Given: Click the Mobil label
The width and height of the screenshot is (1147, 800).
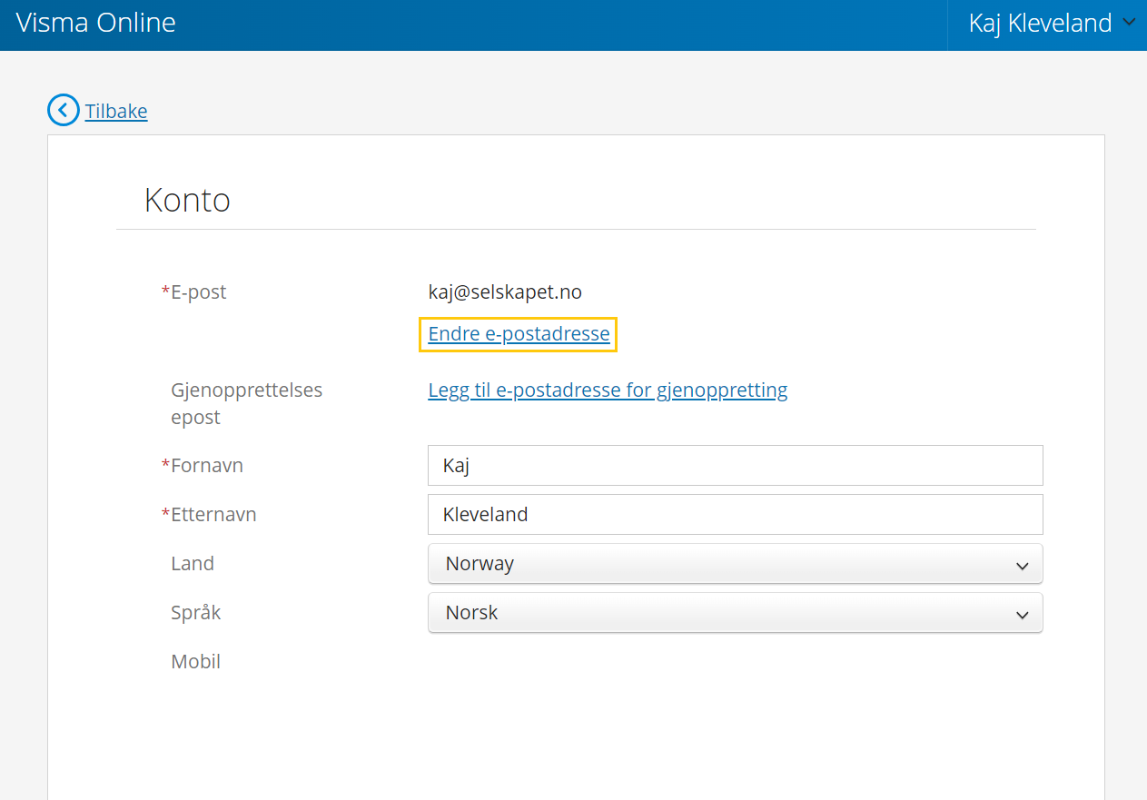Looking at the screenshot, I should click(x=195, y=662).
